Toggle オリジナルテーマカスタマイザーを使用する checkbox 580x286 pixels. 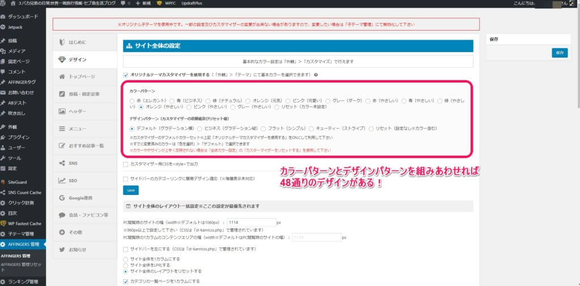[126, 75]
